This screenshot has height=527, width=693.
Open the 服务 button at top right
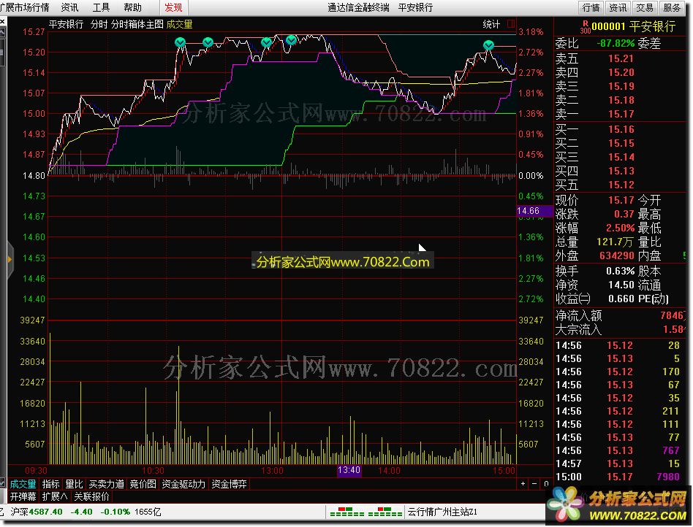pyautogui.click(x=673, y=7)
